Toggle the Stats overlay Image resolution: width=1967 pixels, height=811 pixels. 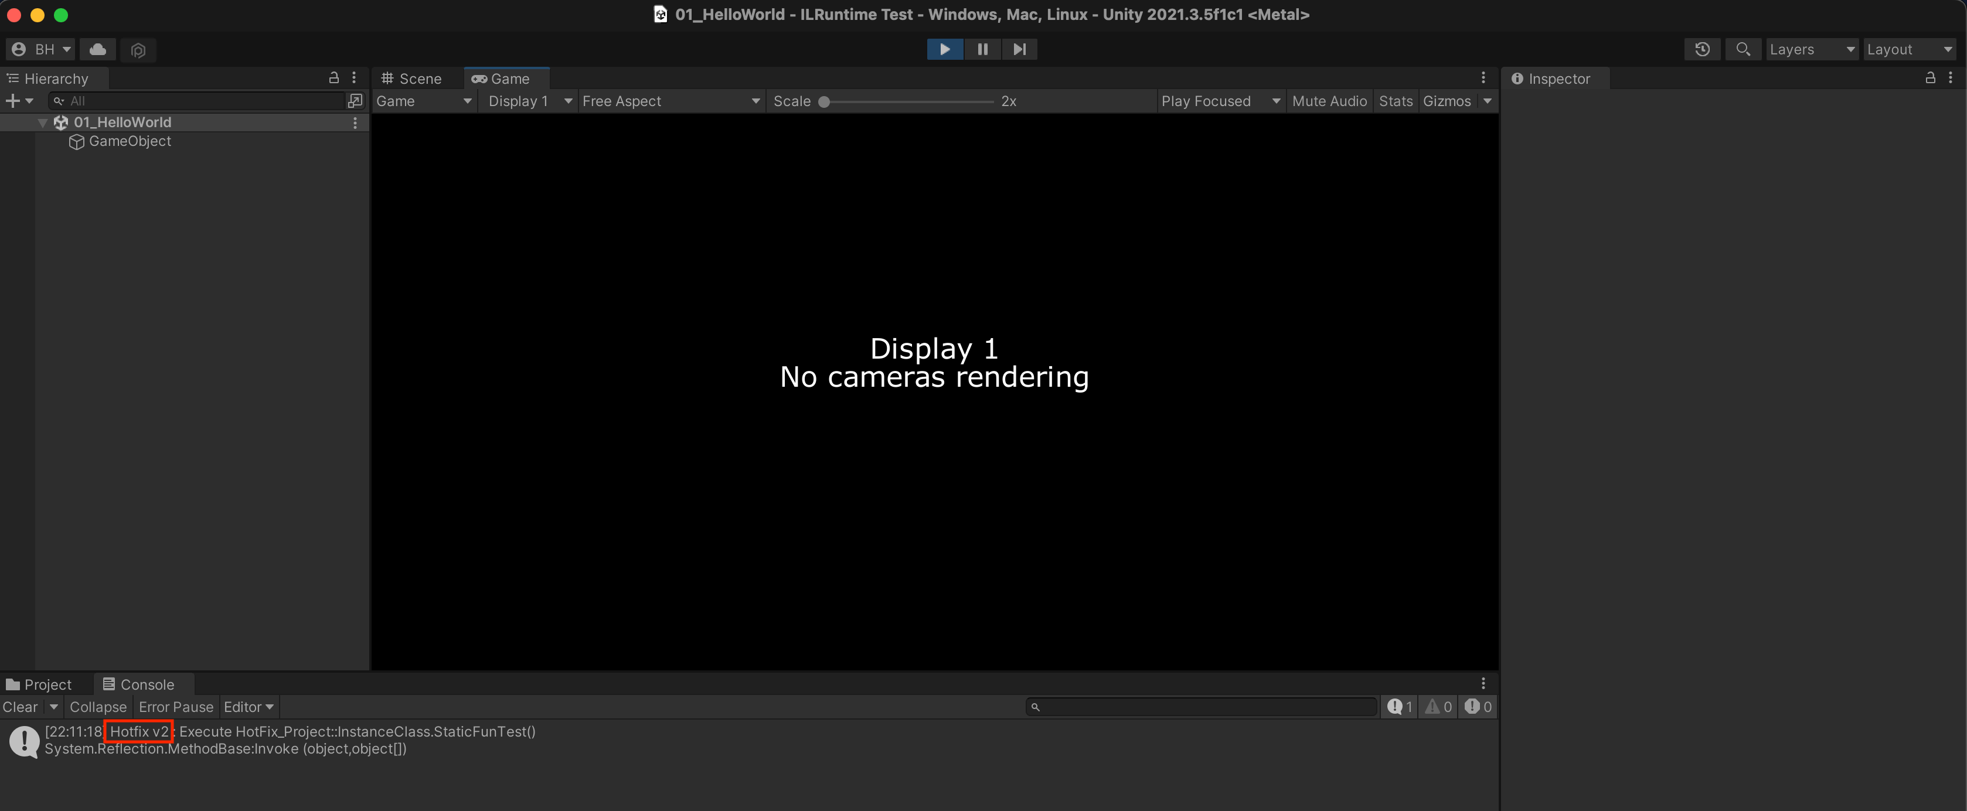pyautogui.click(x=1395, y=101)
